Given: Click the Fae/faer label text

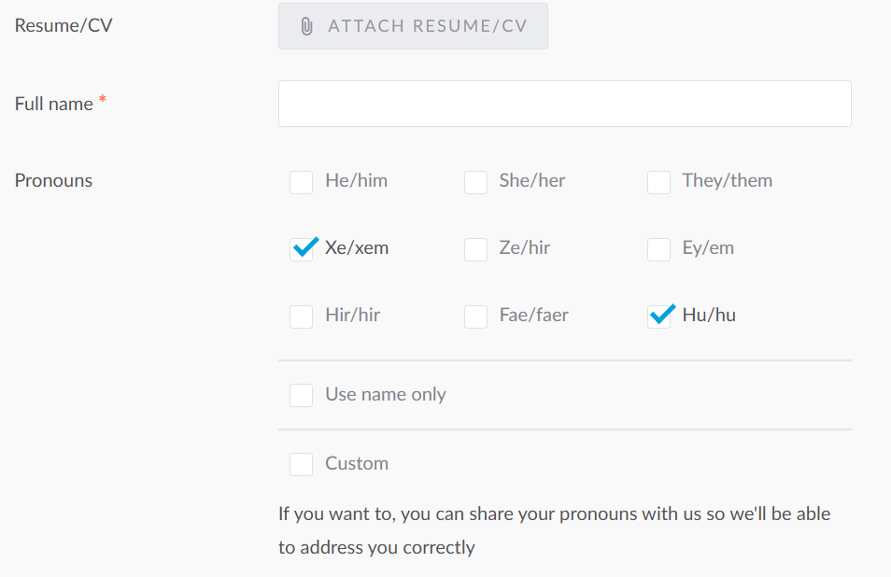Looking at the screenshot, I should pos(533,315).
